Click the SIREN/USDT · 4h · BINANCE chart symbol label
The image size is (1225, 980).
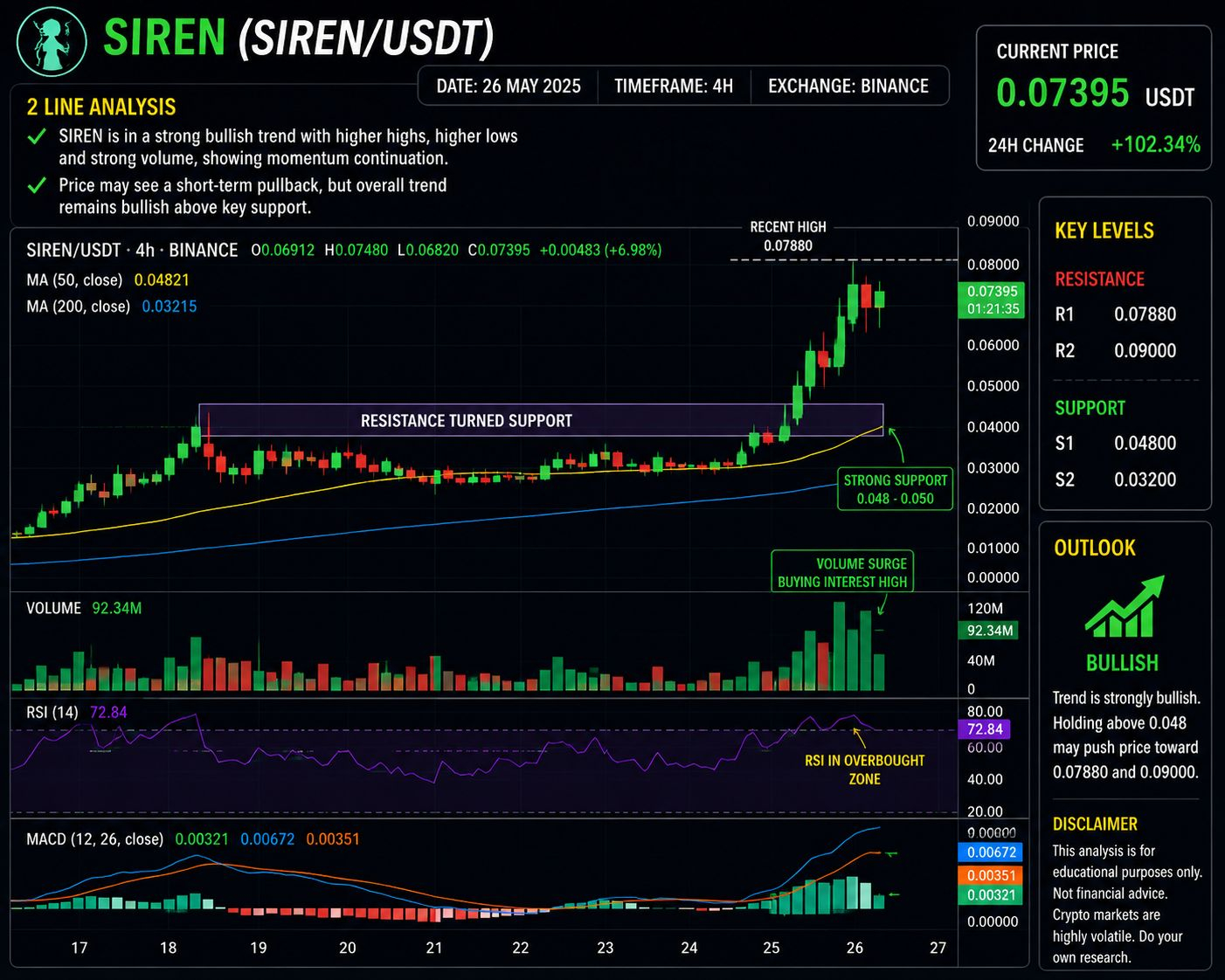point(132,250)
